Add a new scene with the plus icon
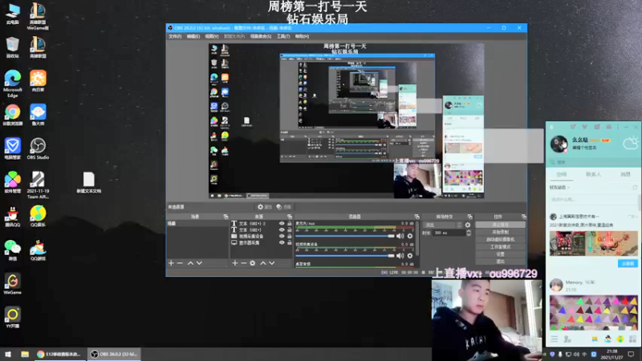The height and width of the screenshot is (361, 642). point(171,263)
